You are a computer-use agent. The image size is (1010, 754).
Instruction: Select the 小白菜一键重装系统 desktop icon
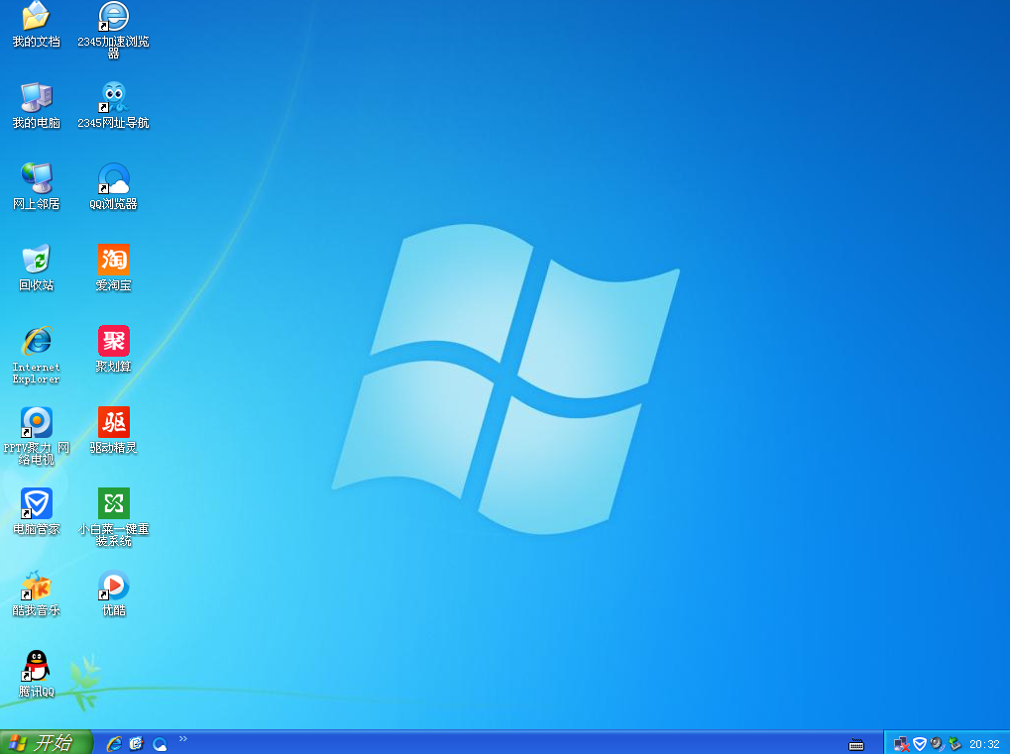point(113,517)
